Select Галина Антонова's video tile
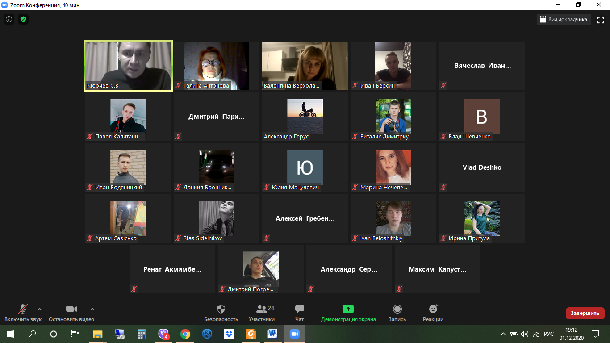Image resolution: width=610 pixels, height=343 pixels. pos(217,66)
